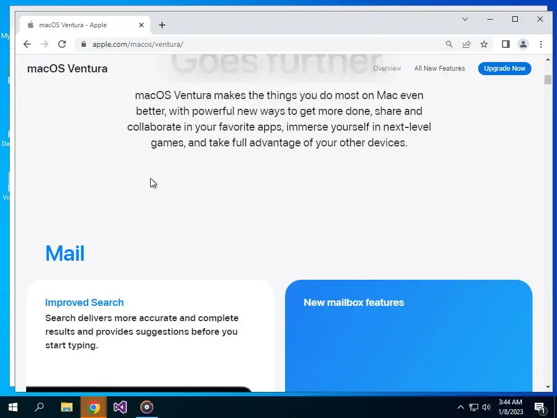Click the Improved Search description text

[x=142, y=331]
